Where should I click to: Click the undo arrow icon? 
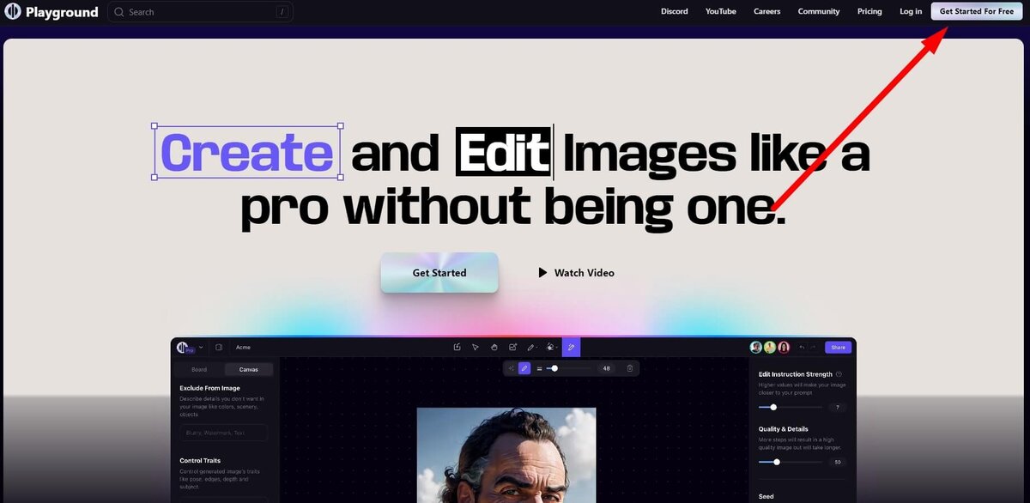pyautogui.click(x=802, y=347)
